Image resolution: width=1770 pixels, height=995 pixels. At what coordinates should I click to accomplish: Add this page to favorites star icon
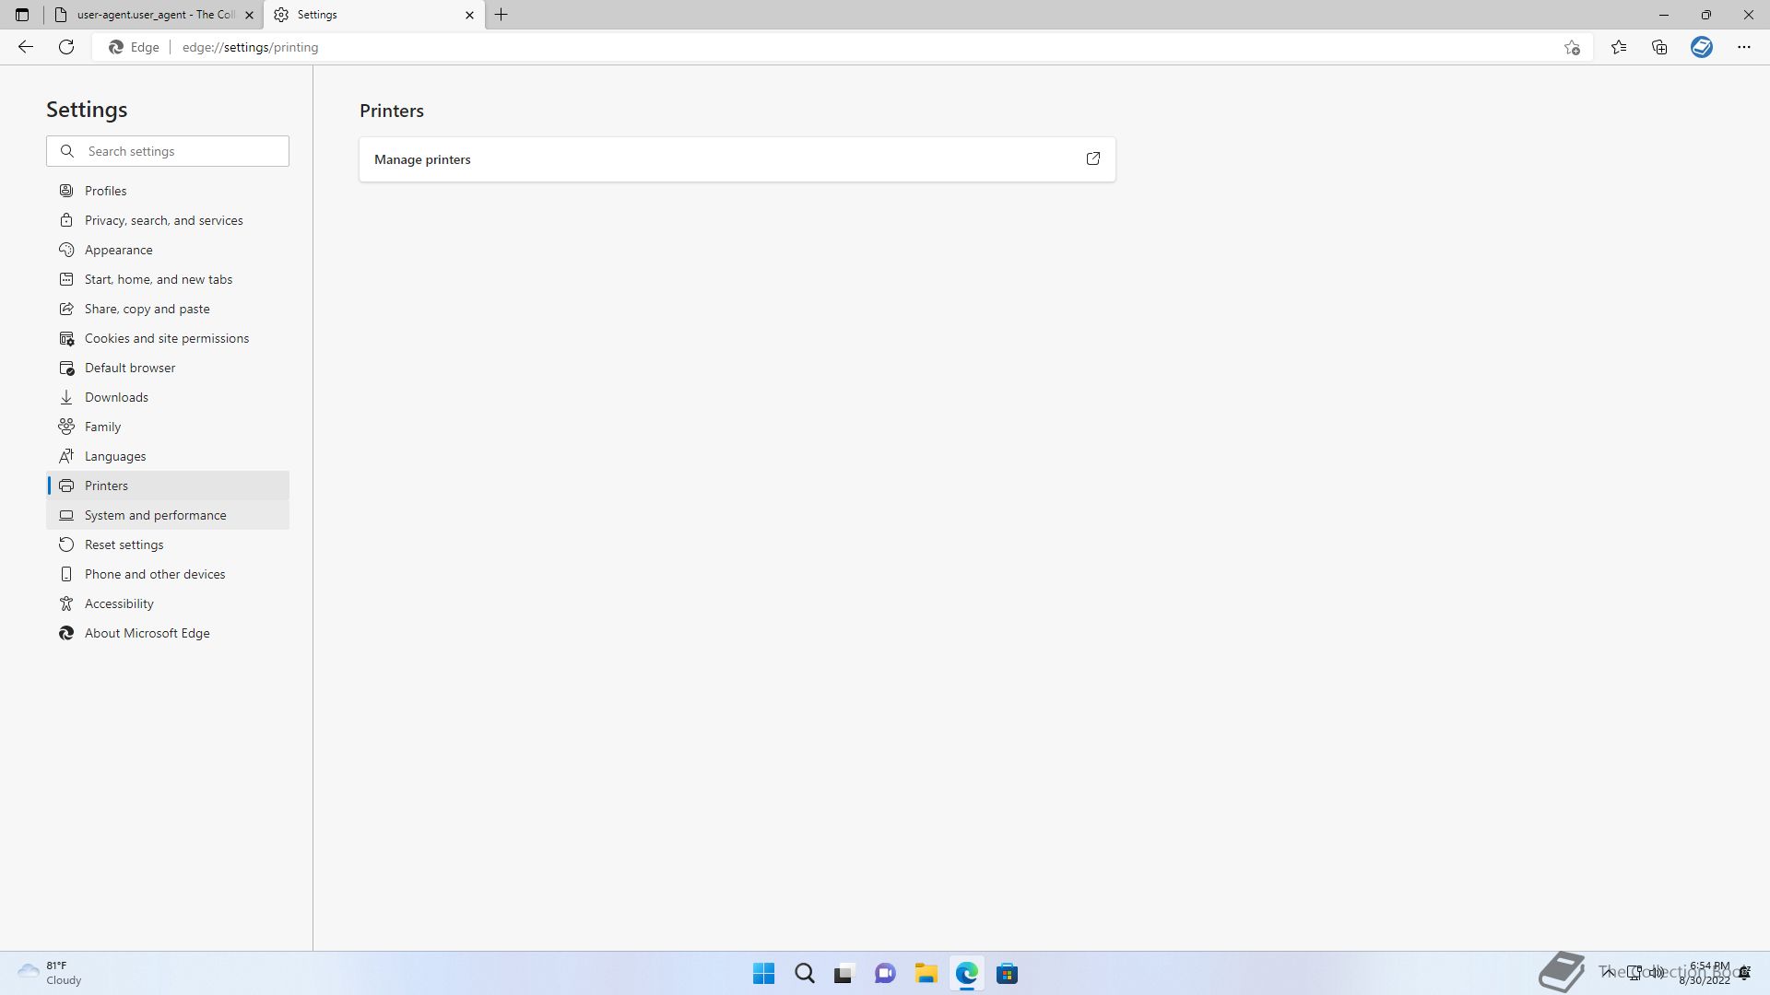(x=1572, y=47)
